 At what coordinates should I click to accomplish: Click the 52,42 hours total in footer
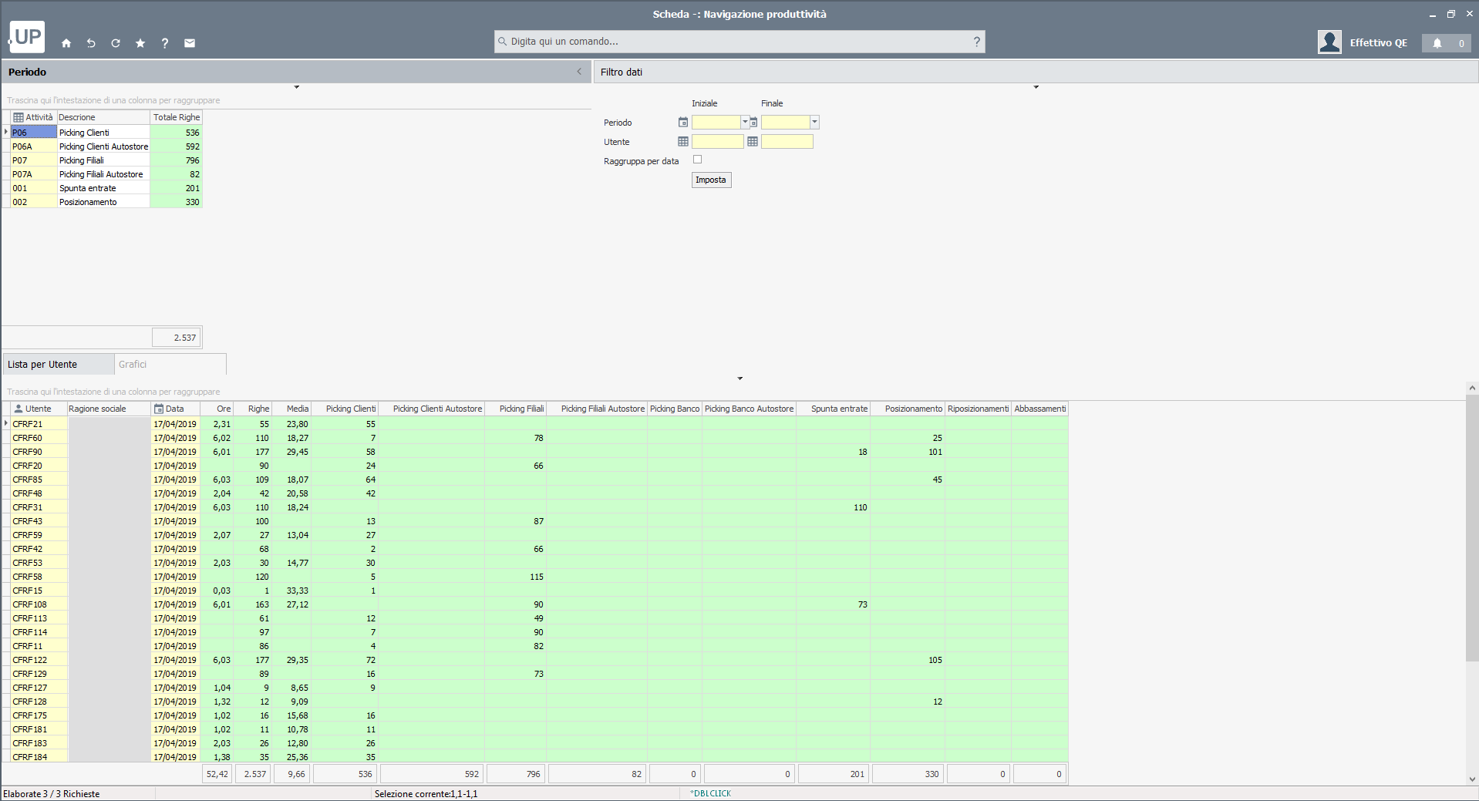tap(217, 774)
